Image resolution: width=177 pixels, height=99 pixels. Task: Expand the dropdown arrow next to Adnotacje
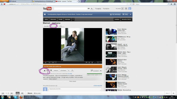[73, 19]
